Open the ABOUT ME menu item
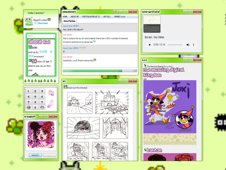 [x=74, y=17]
